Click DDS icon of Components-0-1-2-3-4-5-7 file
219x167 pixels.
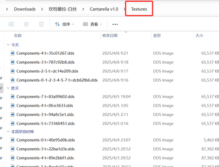click(13, 80)
